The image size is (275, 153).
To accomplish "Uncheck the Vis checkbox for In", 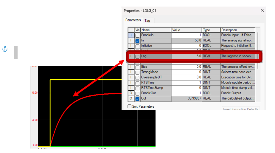I will tap(137, 41).
